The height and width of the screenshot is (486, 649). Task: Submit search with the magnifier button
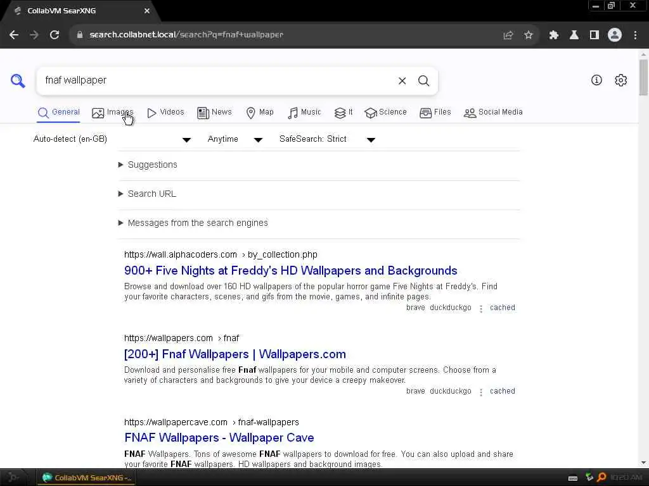coord(423,81)
